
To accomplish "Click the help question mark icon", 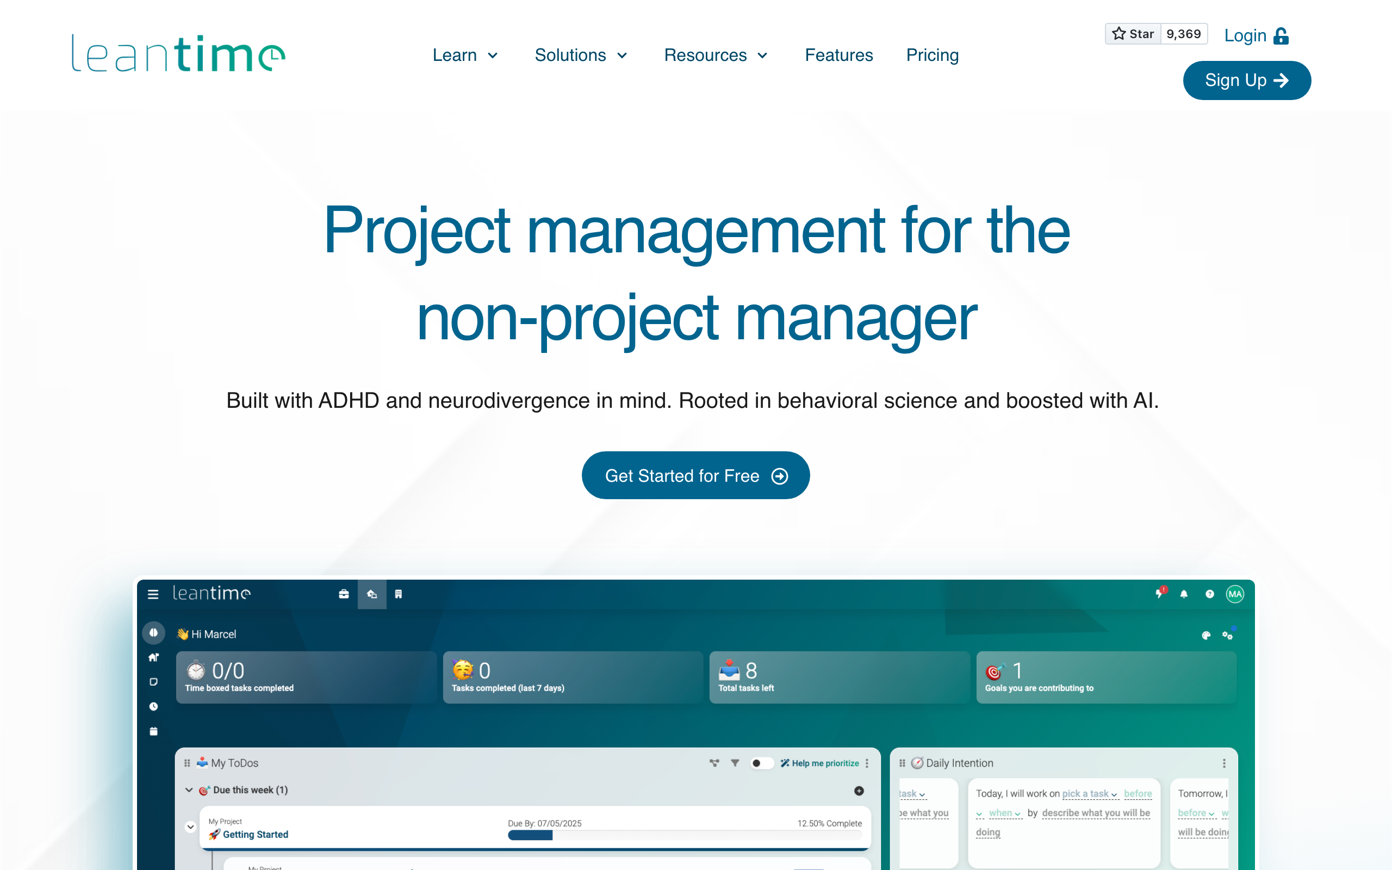I will (x=1210, y=594).
